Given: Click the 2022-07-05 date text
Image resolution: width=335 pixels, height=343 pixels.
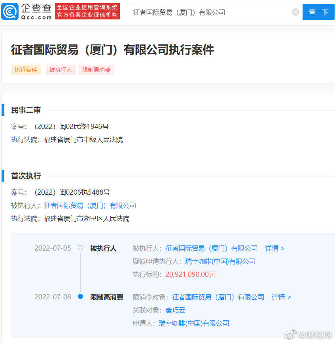Looking at the screenshot, I should pos(53,248).
